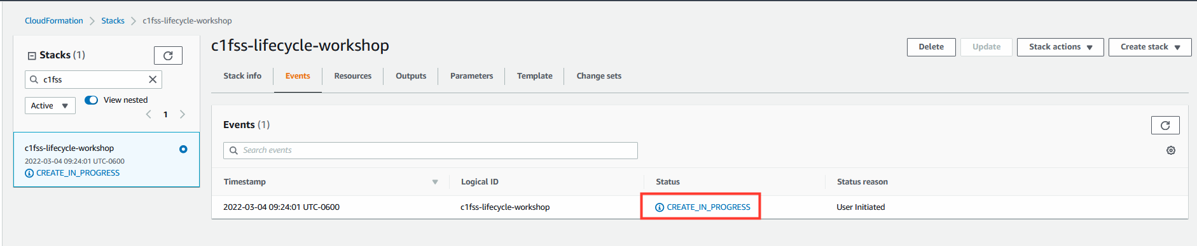Open events table settings gear
The image size is (1197, 246).
[1171, 150]
